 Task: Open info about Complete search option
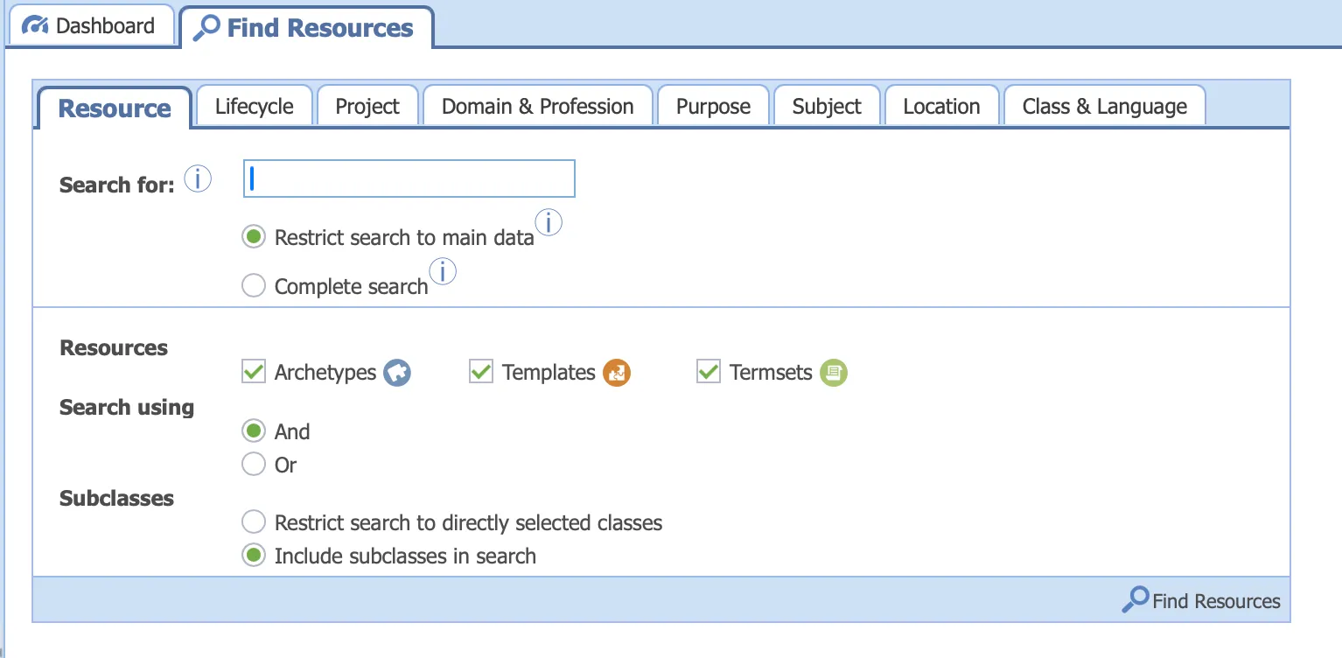[443, 271]
